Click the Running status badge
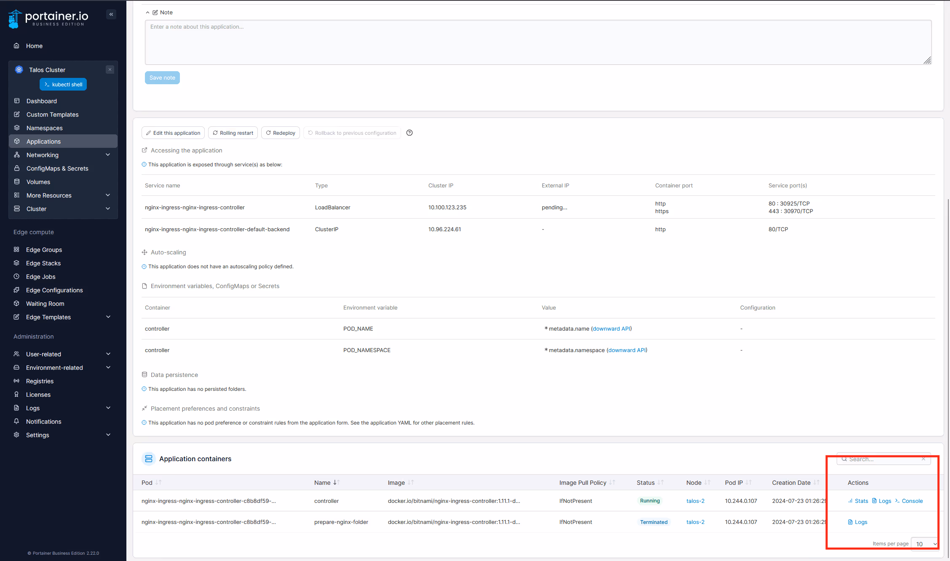This screenshot has width=950, height=561. tap(650, 501)
